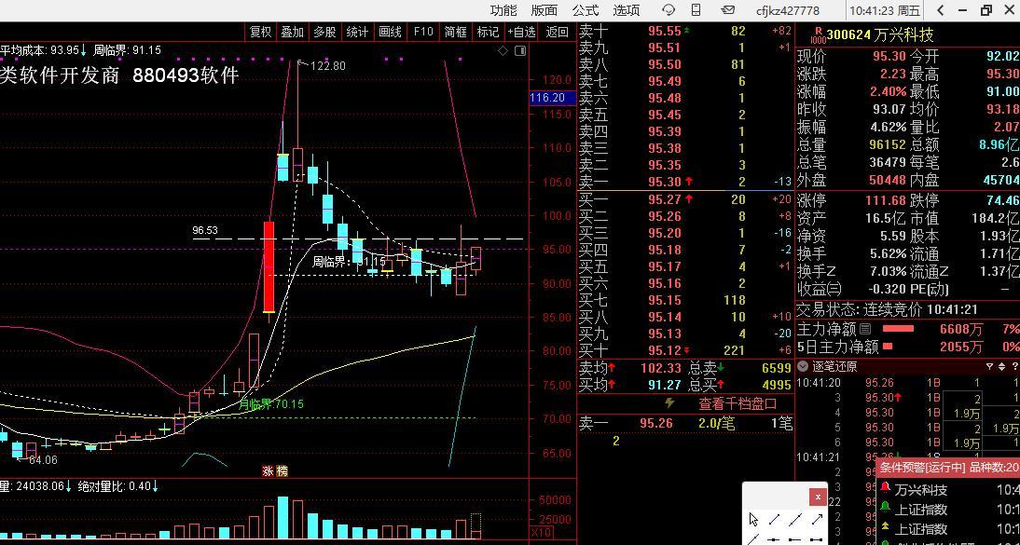Click the 周临界: 91.15 indicator label at top
Screen dimensions: 1020x545
[x=127, y=50]
